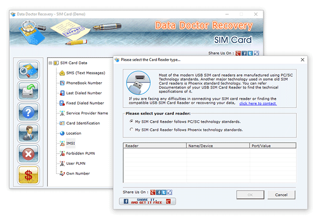Click the SIM Card Data root folder icon
This screenshot has height=220, width=319.
(x=56, y=63)
